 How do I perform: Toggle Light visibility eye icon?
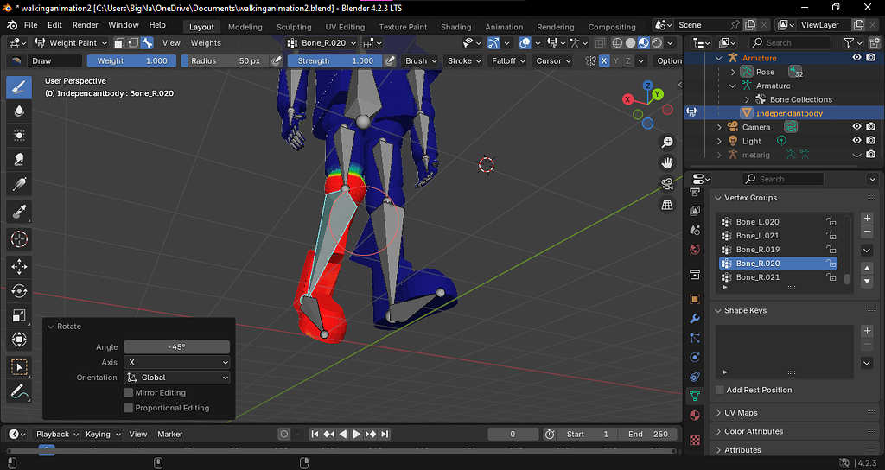click(856, 141)
